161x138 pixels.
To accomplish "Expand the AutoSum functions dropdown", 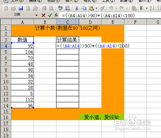I will click(x=147, y=8).
